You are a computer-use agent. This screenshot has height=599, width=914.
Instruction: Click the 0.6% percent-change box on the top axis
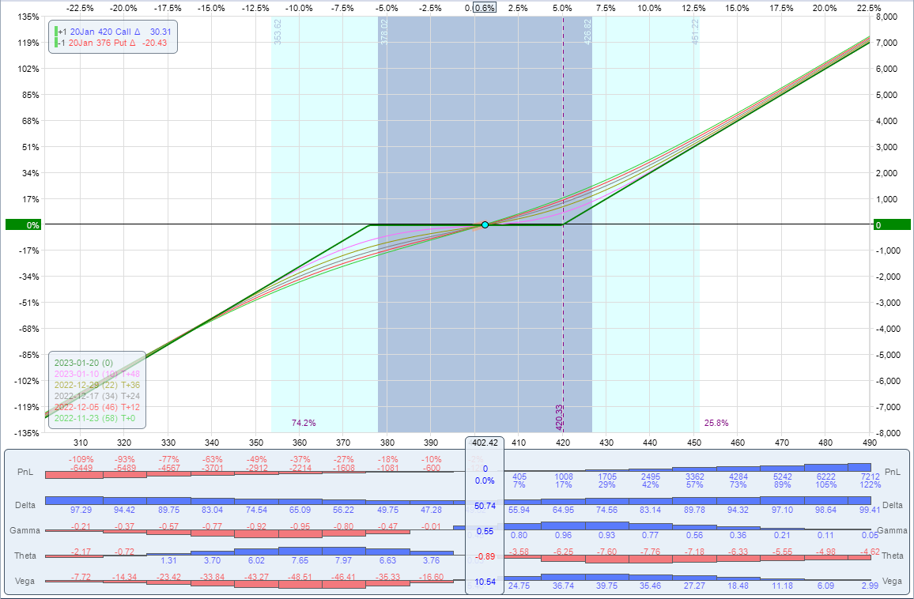[x=485, y=8]
